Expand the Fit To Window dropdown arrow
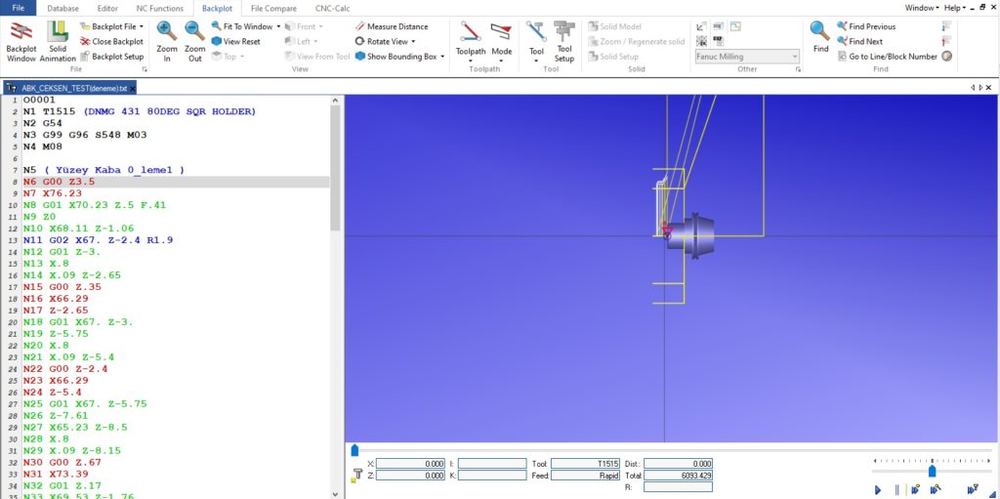Image resolution: width=1000 pixels, height=499 pixels. 279,26
